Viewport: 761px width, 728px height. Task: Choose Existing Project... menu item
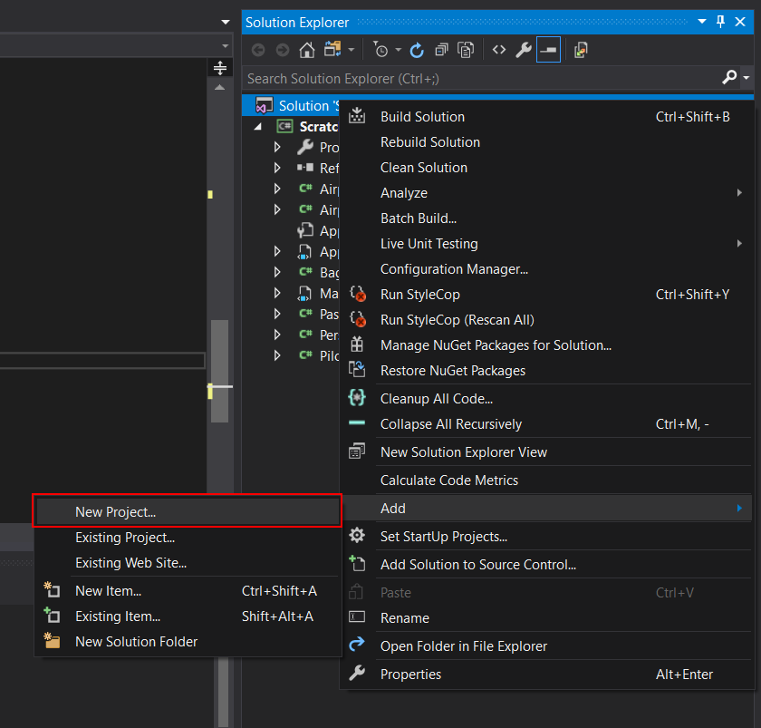pyautogui.click(x=188, y=537)
